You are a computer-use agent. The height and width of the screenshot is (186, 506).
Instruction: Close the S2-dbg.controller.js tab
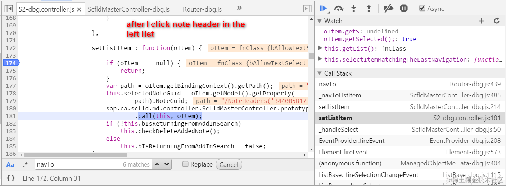[x=79, y=9]
